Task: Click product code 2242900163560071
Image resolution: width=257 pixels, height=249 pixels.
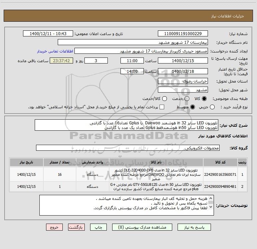Action: [x=220, y=174]
